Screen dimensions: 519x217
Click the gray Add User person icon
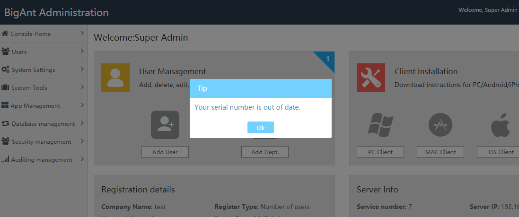pyautogui.click(x=165, y=125)
